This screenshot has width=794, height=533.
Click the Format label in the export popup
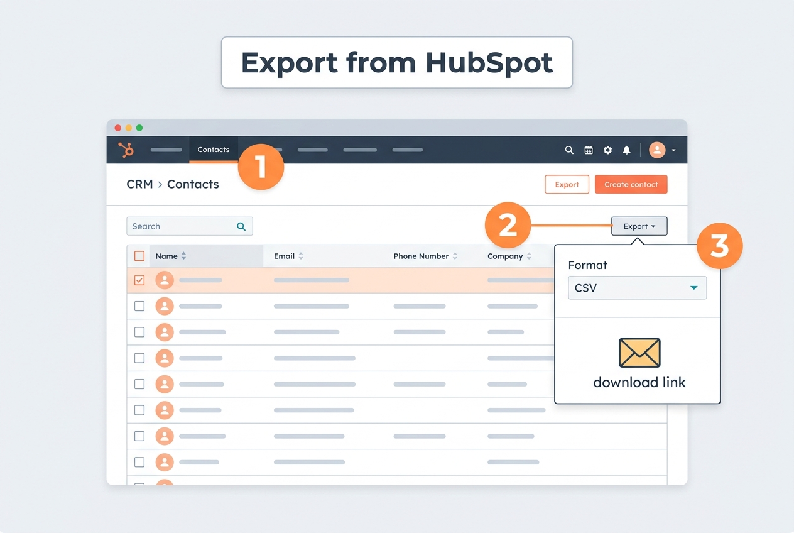(587, 265)
